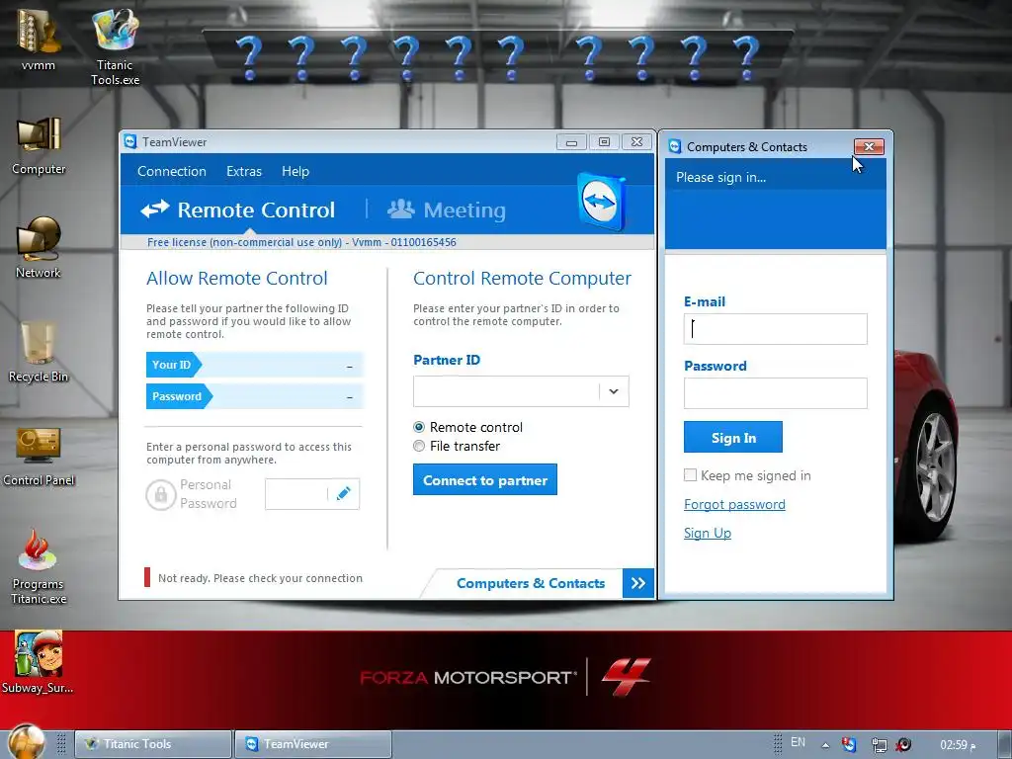Expand the Partner ID dropdown arrow
The image size is (1012, 759).
tap(614, 391)
